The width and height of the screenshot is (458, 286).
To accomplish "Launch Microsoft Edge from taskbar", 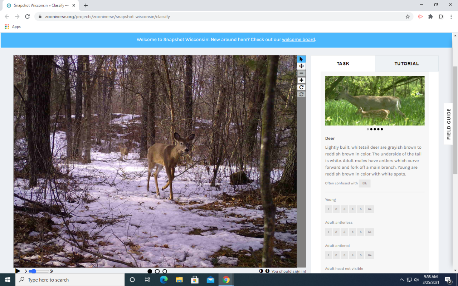I will [164, 280].
